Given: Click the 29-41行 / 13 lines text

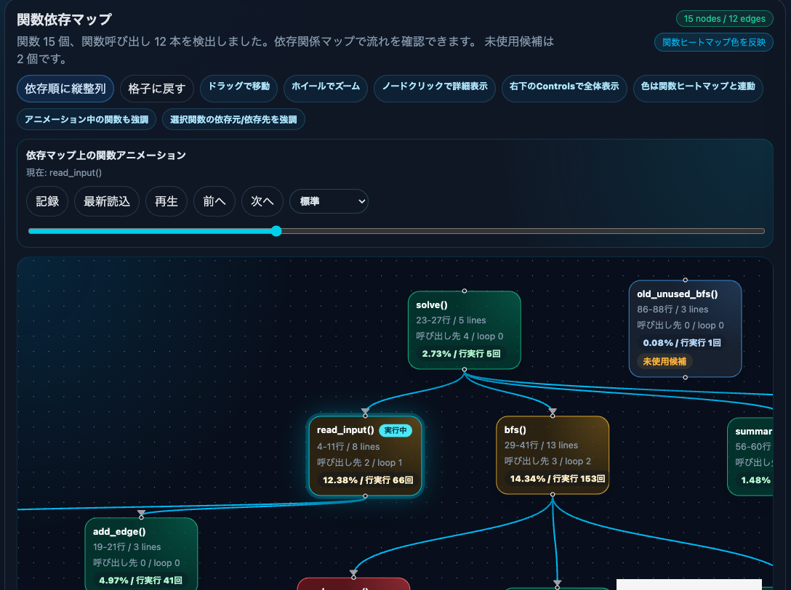Looking at the screenshot, I should (542, 445).
